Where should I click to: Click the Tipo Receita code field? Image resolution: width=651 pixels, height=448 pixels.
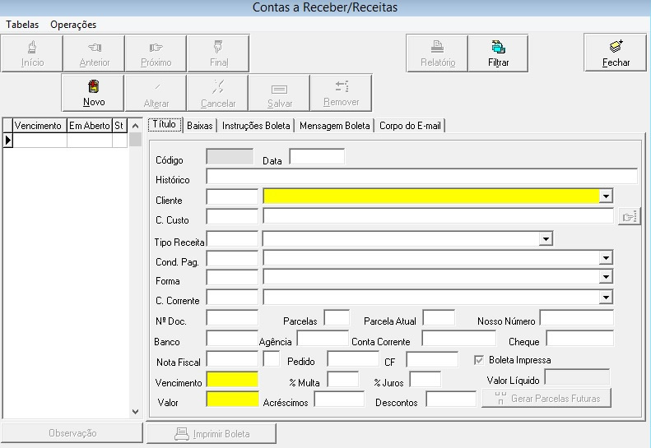point(232,239)
